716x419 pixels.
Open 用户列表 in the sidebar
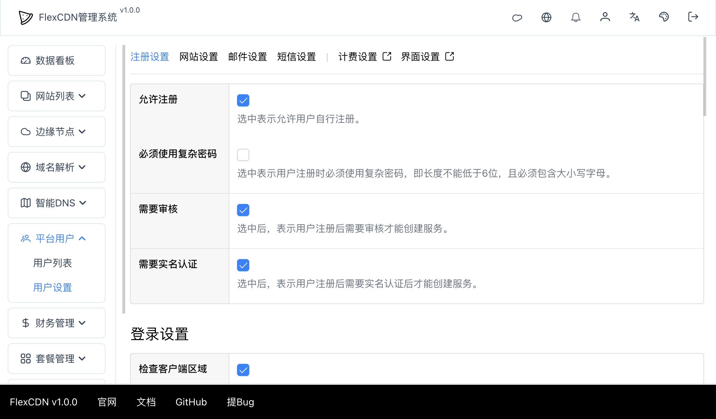coord(52,263)
